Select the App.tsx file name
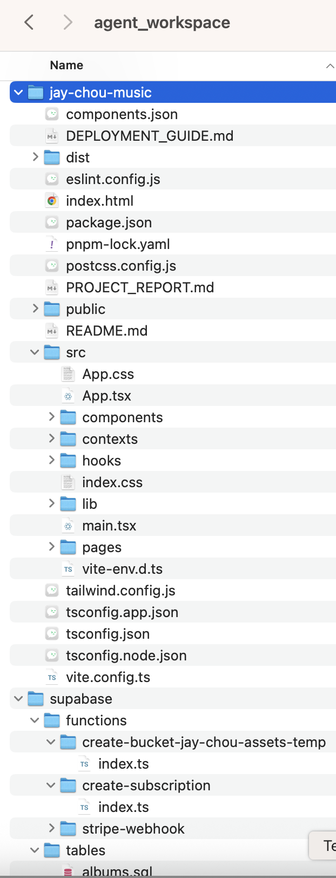336x878 pixels. coord(106,396)
